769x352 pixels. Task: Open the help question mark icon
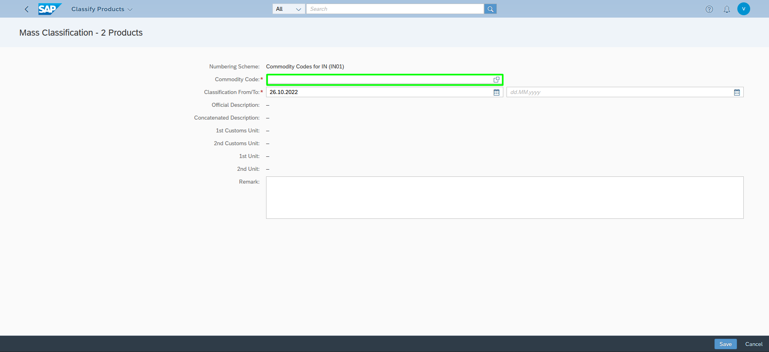pyautogui.click(x=709, y=9)
